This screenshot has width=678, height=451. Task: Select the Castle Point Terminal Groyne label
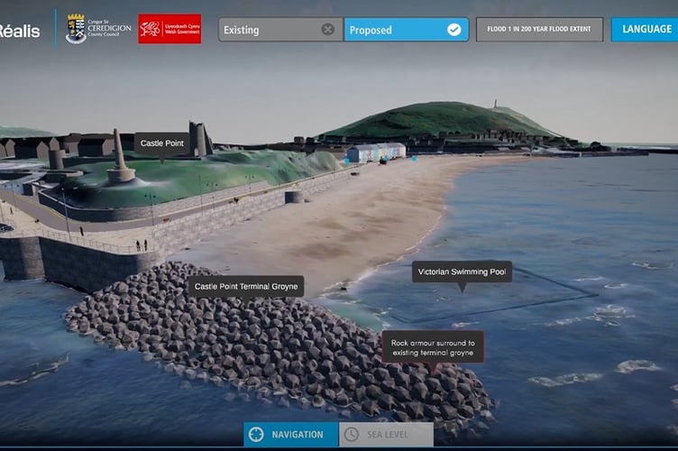(x=246, y=286)
